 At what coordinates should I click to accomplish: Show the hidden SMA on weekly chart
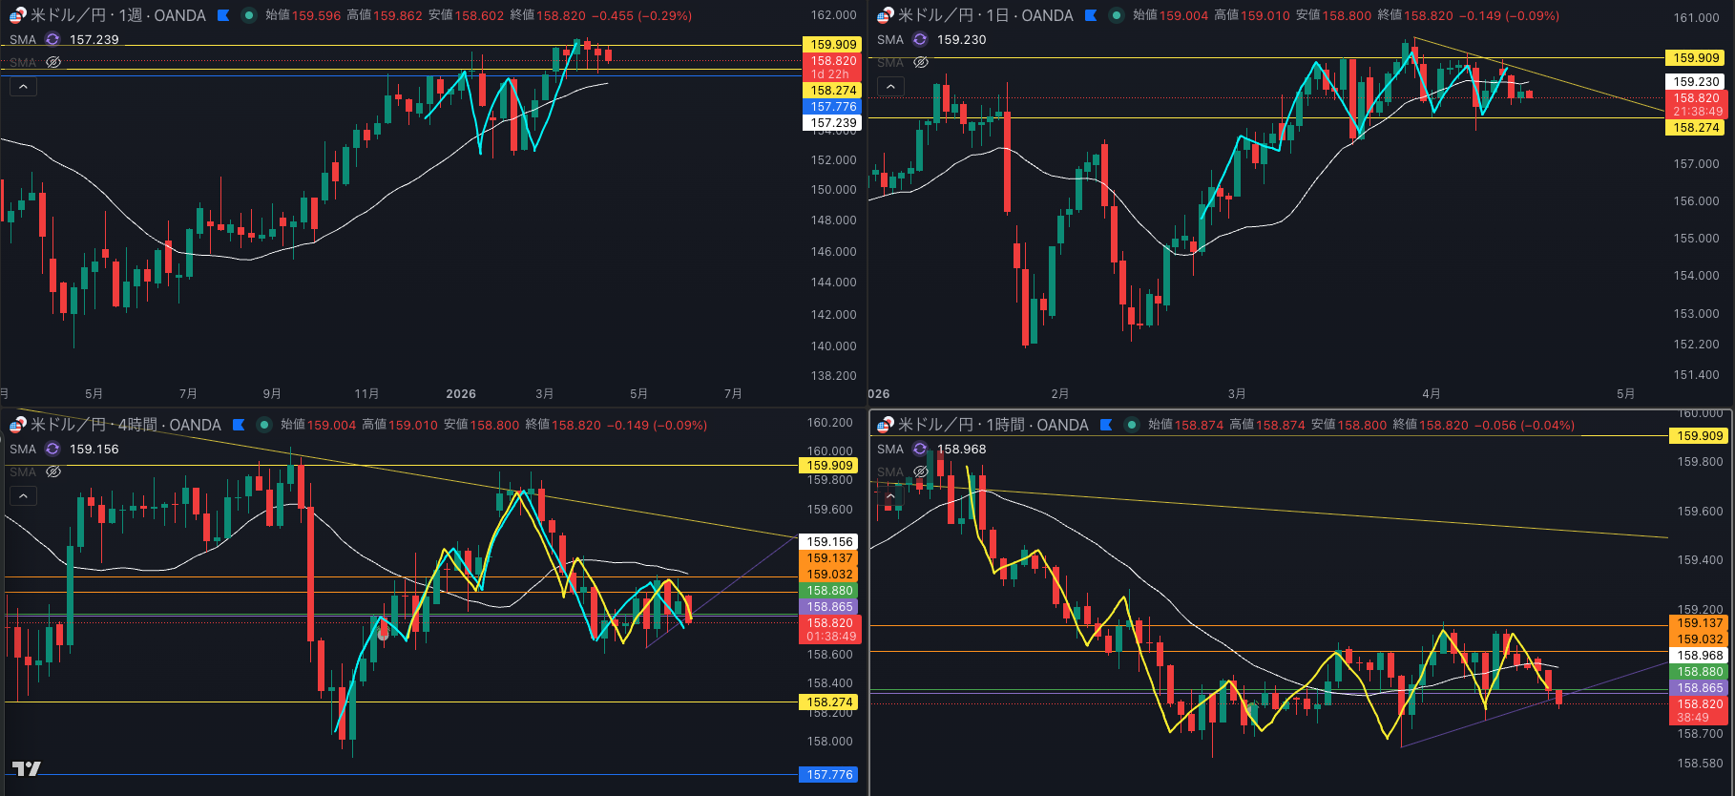point(53,62)
